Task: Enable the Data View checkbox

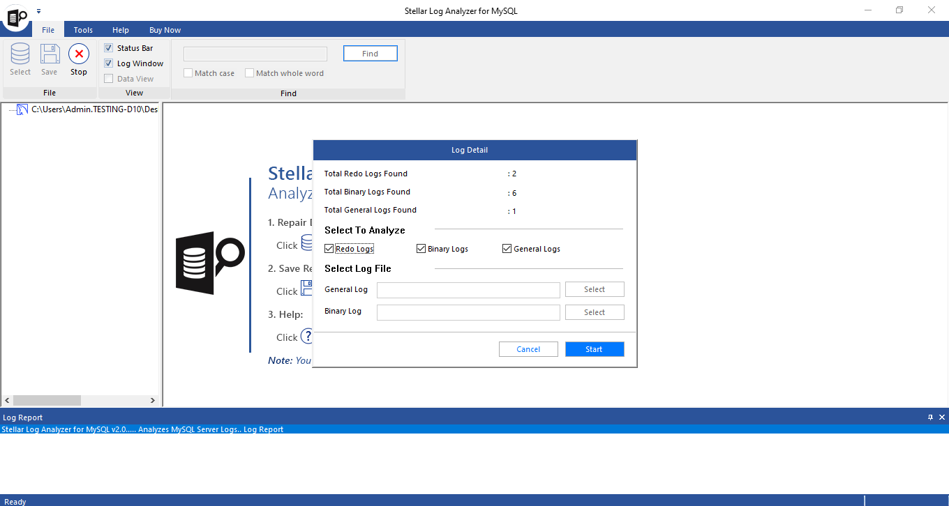Action: click(108, 79)
